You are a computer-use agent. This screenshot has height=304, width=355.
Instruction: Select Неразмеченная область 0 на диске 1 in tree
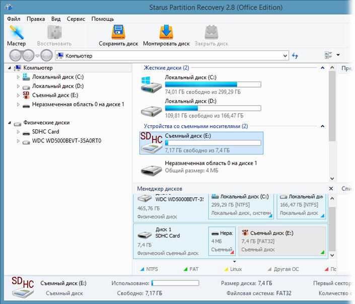coord(78,104)
